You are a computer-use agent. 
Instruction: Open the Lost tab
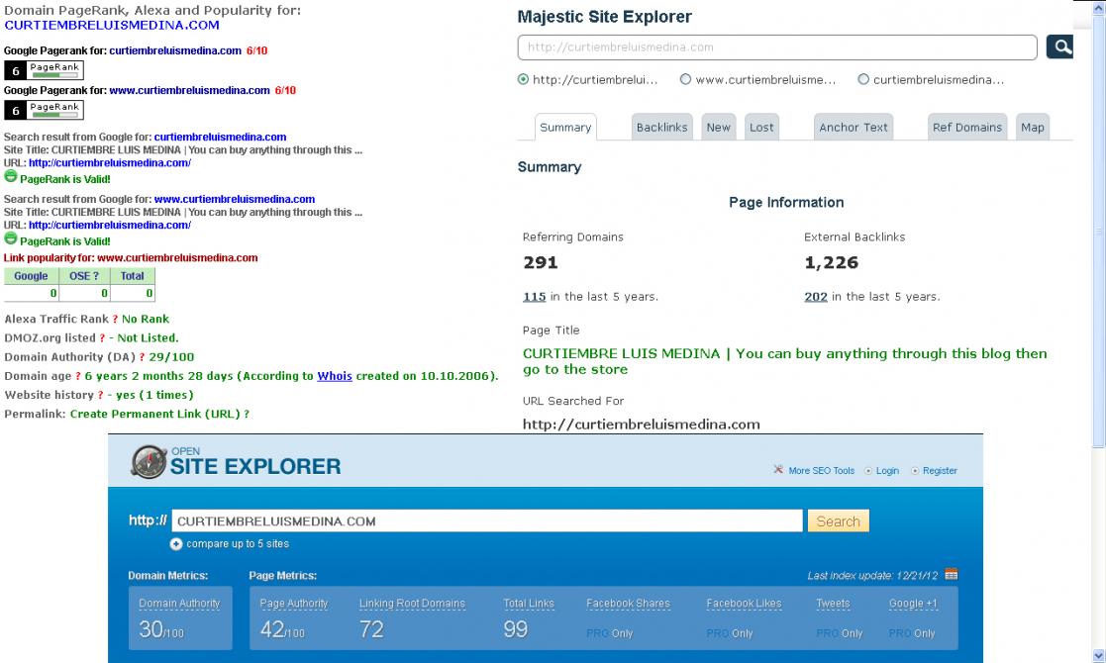coord(761,128)
